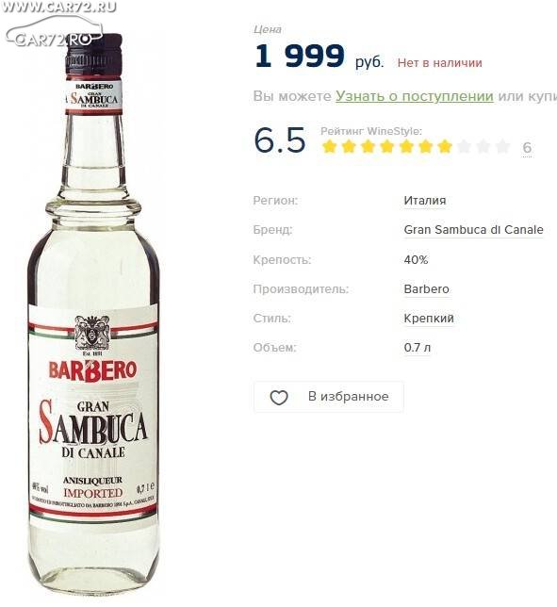This screenshot has width=557, height=607.
Task: Open the Узнать о поступлении link
Action: tap(414, 96)
